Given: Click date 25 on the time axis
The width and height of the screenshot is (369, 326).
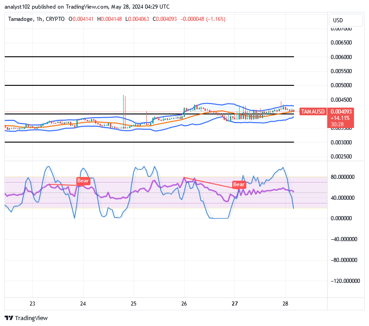Looking at the screenshot, I should [134, 304].
